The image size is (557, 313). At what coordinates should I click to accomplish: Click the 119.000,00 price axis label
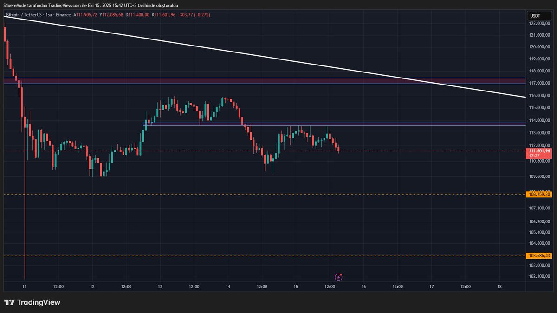point(539,59)
